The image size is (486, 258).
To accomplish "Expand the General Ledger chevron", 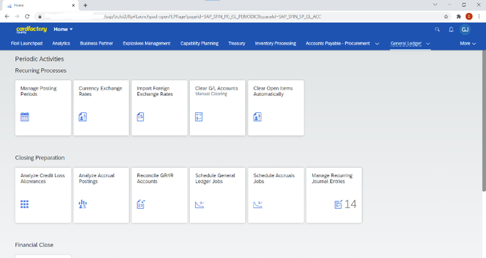I will (x=428, y=44).
